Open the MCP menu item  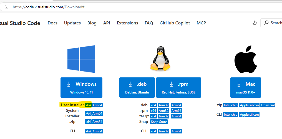tap(201, 23)
